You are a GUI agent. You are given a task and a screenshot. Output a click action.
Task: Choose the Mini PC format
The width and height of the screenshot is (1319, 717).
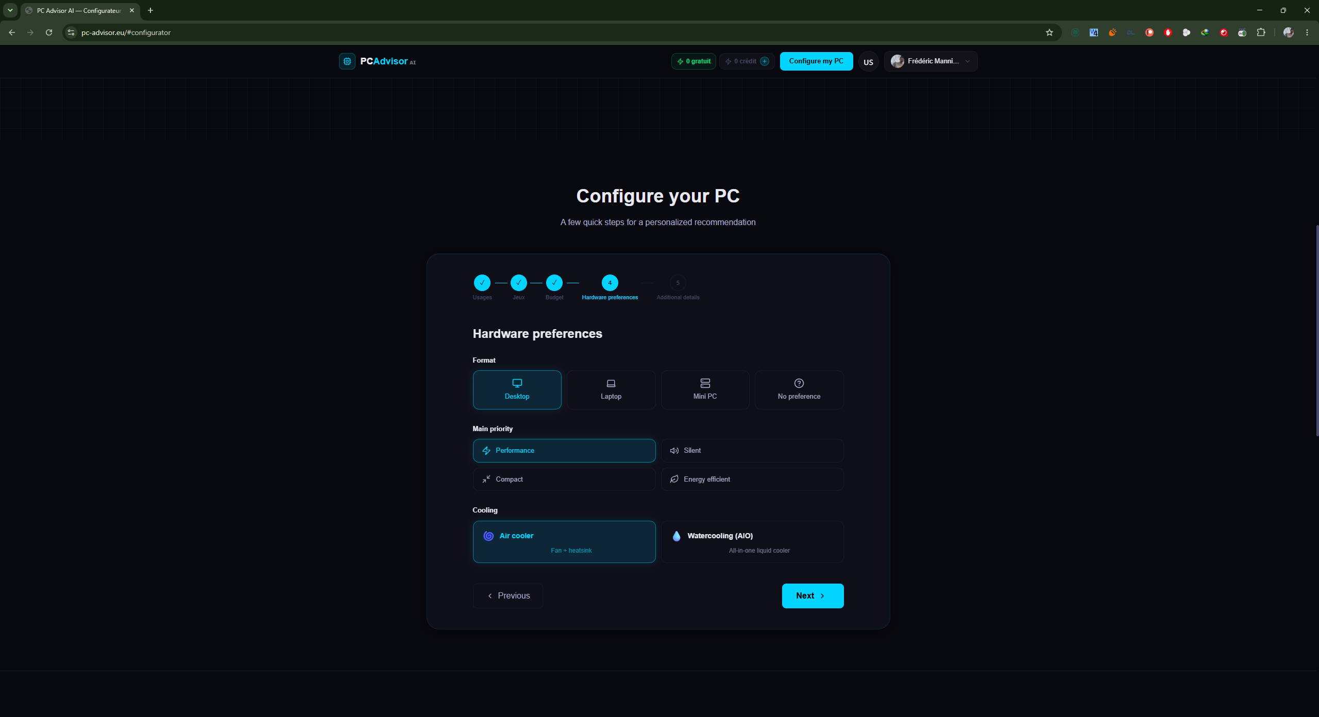[705, 390]
